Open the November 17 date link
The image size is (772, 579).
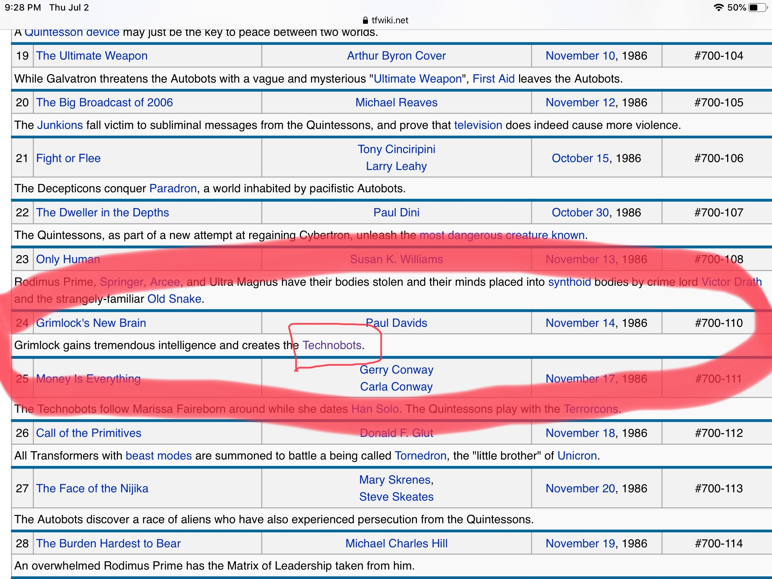tap(580, 379)
